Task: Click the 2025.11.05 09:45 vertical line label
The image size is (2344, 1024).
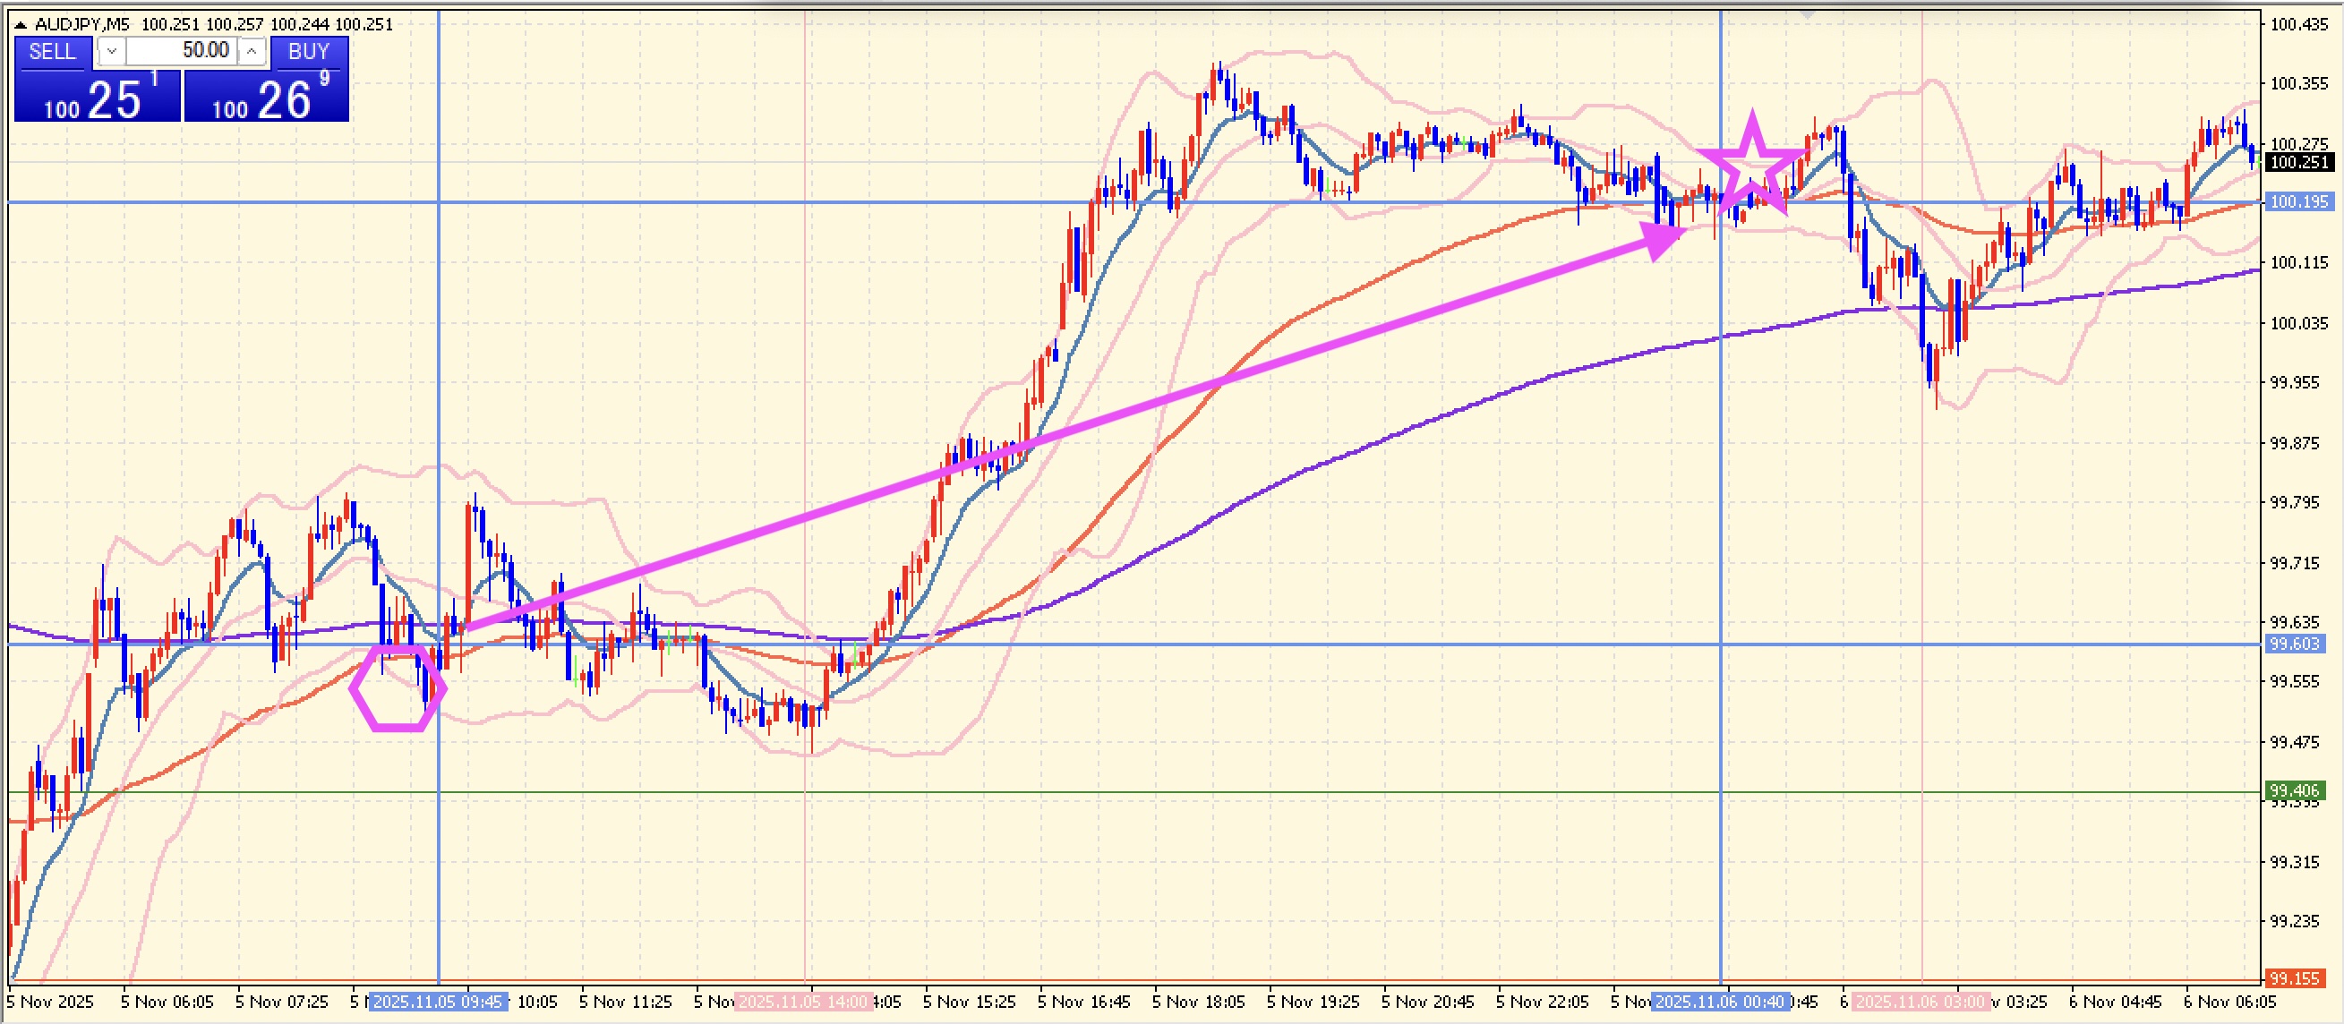Action: click(x=438, y=1003)
